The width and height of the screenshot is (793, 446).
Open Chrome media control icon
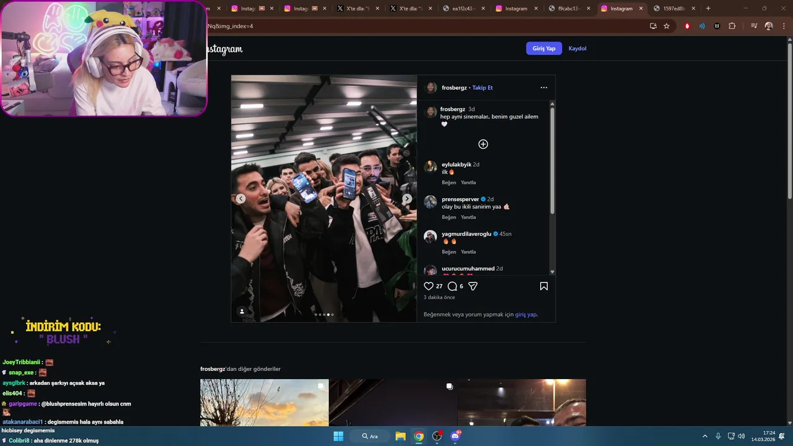[754, 26]
